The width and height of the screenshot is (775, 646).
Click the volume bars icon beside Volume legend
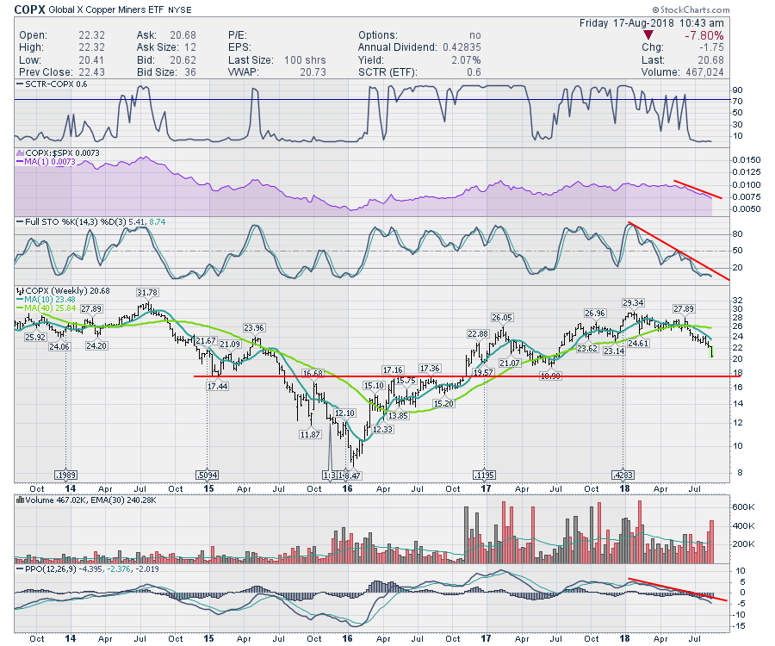tap(21, 500)
